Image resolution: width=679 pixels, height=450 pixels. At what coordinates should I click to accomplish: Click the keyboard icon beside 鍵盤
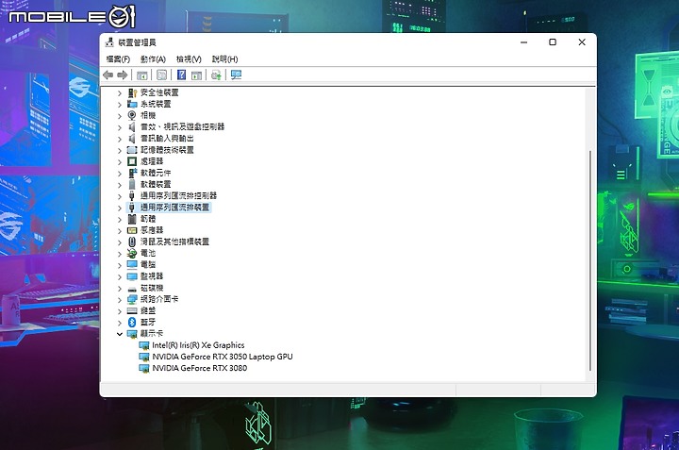coord(132,310)
